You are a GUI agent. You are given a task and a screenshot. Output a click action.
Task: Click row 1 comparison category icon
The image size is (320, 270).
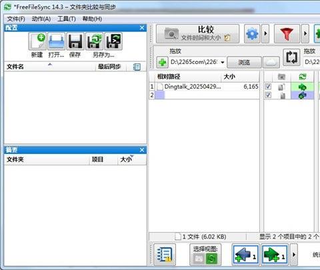(x=281, y=87)
